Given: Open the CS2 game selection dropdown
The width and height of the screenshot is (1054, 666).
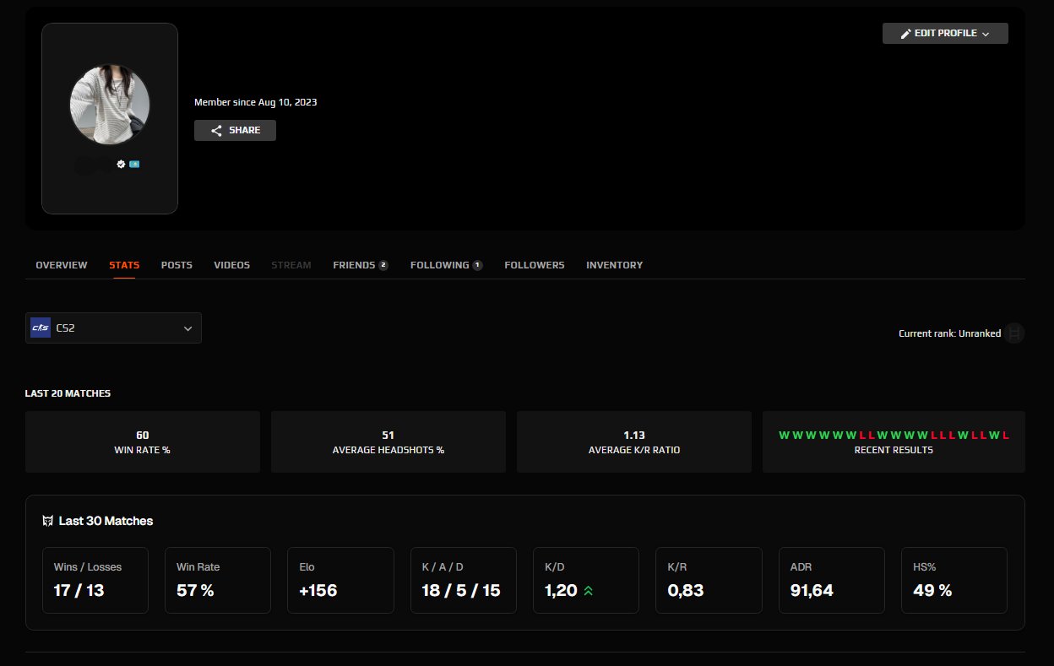Looking at the screenshot, I should 113,328.
